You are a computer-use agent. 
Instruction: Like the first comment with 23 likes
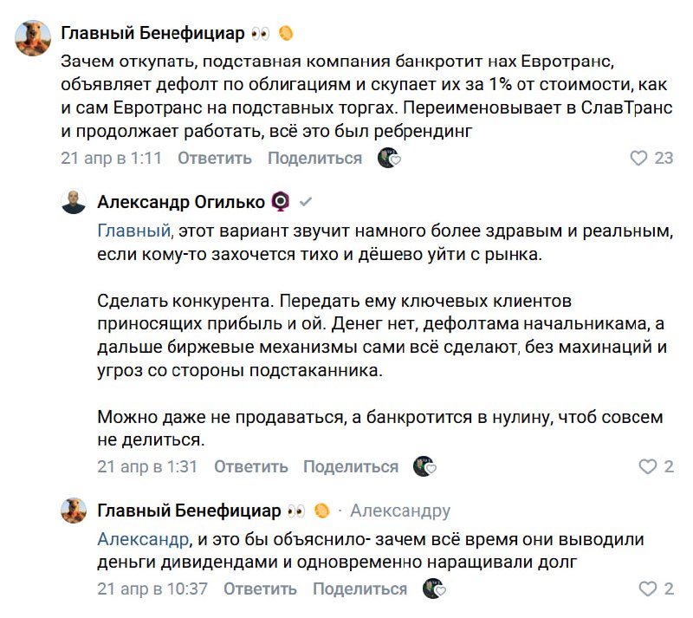pos(638,158)
